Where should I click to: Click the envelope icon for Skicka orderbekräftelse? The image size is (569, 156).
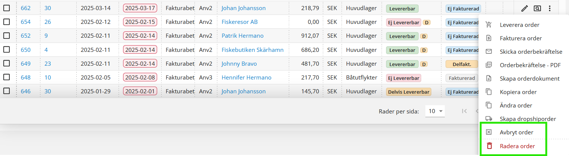coord(488,52)
